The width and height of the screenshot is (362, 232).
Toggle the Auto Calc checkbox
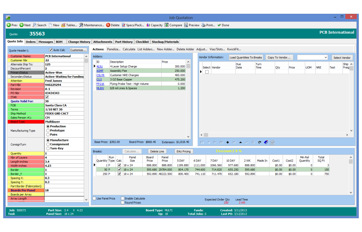coord(51,50)
